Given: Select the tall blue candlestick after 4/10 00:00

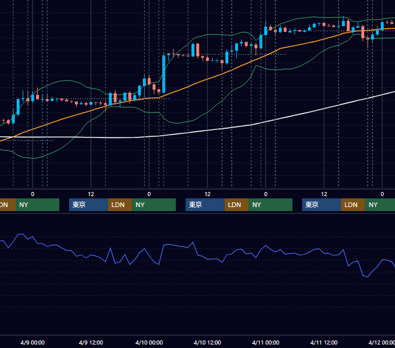Looking at the screenshot, I should (164, 74).
